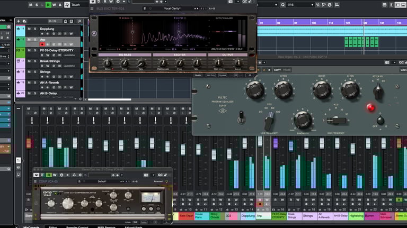Enable record on the Arp track
Screen dimensions: 407x228
[x=42, y=44]
